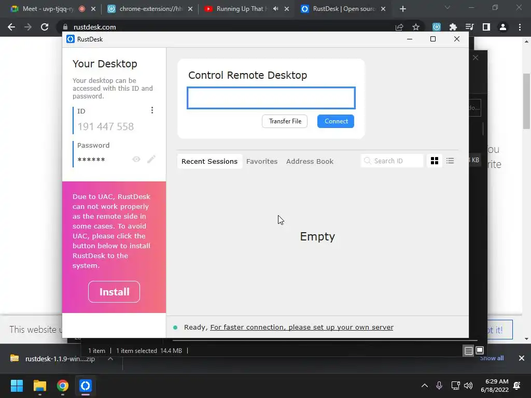
Task: Bookmark this page with the star icon
Action: tap(416, 27)
